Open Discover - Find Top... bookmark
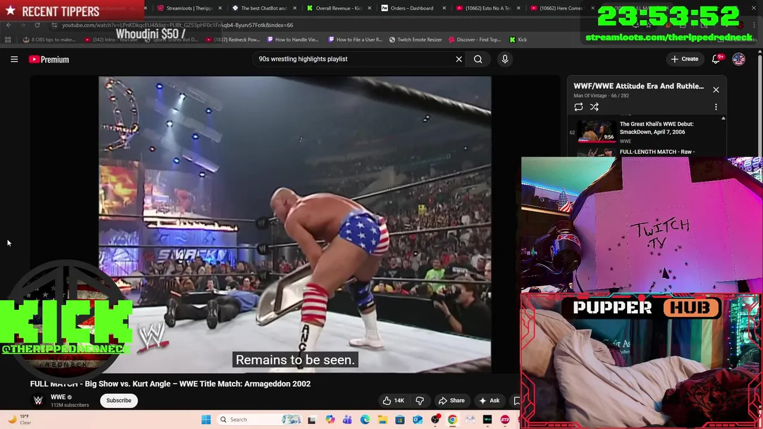 (x=474, y=40)
